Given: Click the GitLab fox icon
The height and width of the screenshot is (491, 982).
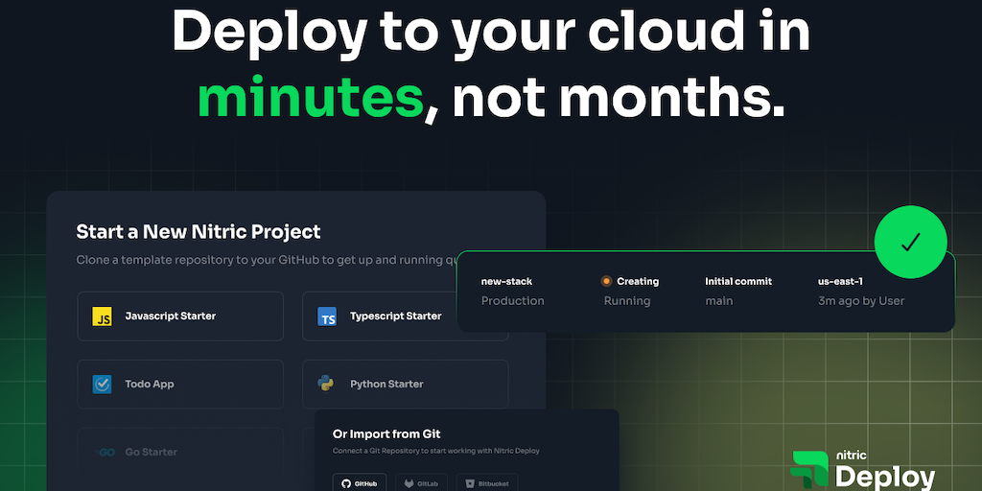Looking at the screenshot, I should 409,484.
